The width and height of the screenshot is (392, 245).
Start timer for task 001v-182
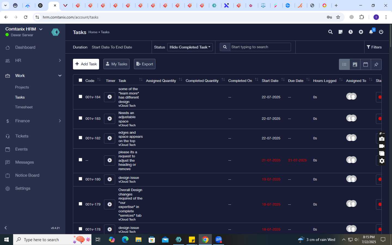coord(110,138)
